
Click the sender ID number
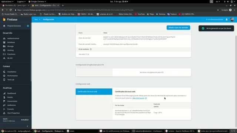tap(84, 54)
